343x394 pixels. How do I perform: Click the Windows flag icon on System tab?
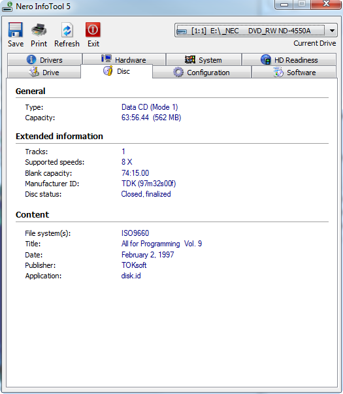pos(190,59)
